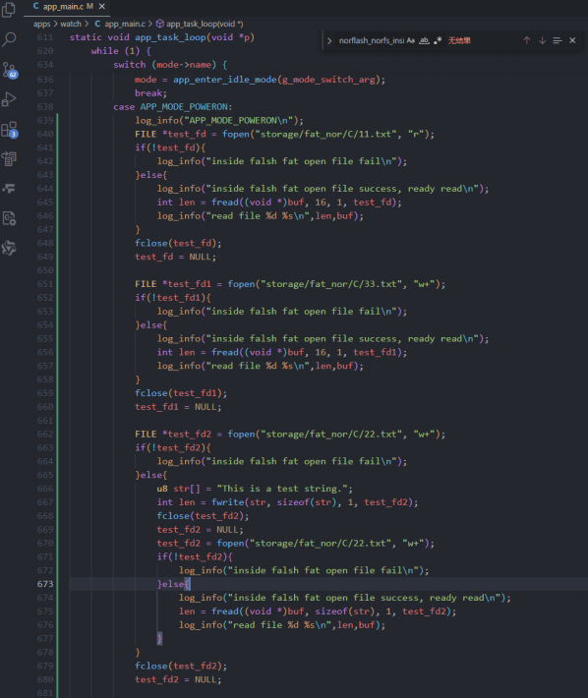Click 'if(!test_fd1){' on line 652
This screenshot has width=588, height=698.
(173, 298)
